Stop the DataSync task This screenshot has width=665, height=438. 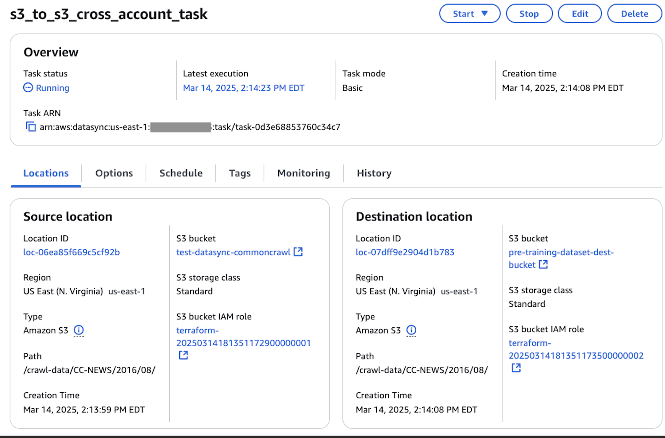[x=529, y=13]
